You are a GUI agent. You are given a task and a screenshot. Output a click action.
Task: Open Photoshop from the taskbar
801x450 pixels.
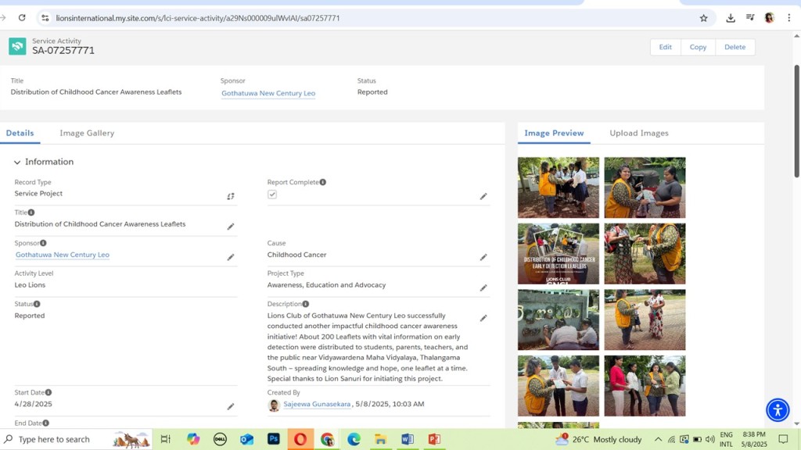coord(273,439)
